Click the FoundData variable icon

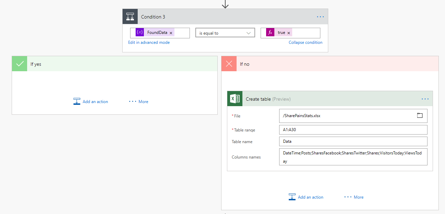click(140, 33)
